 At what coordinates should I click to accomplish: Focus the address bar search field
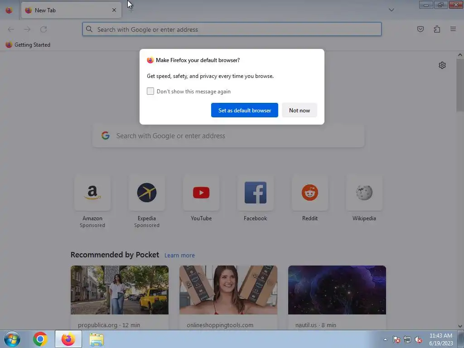click(x=232, y=29)
